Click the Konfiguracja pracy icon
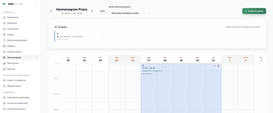Image resolution: width=273 pixels, height=113 pixels. click(x=4, y=109)
